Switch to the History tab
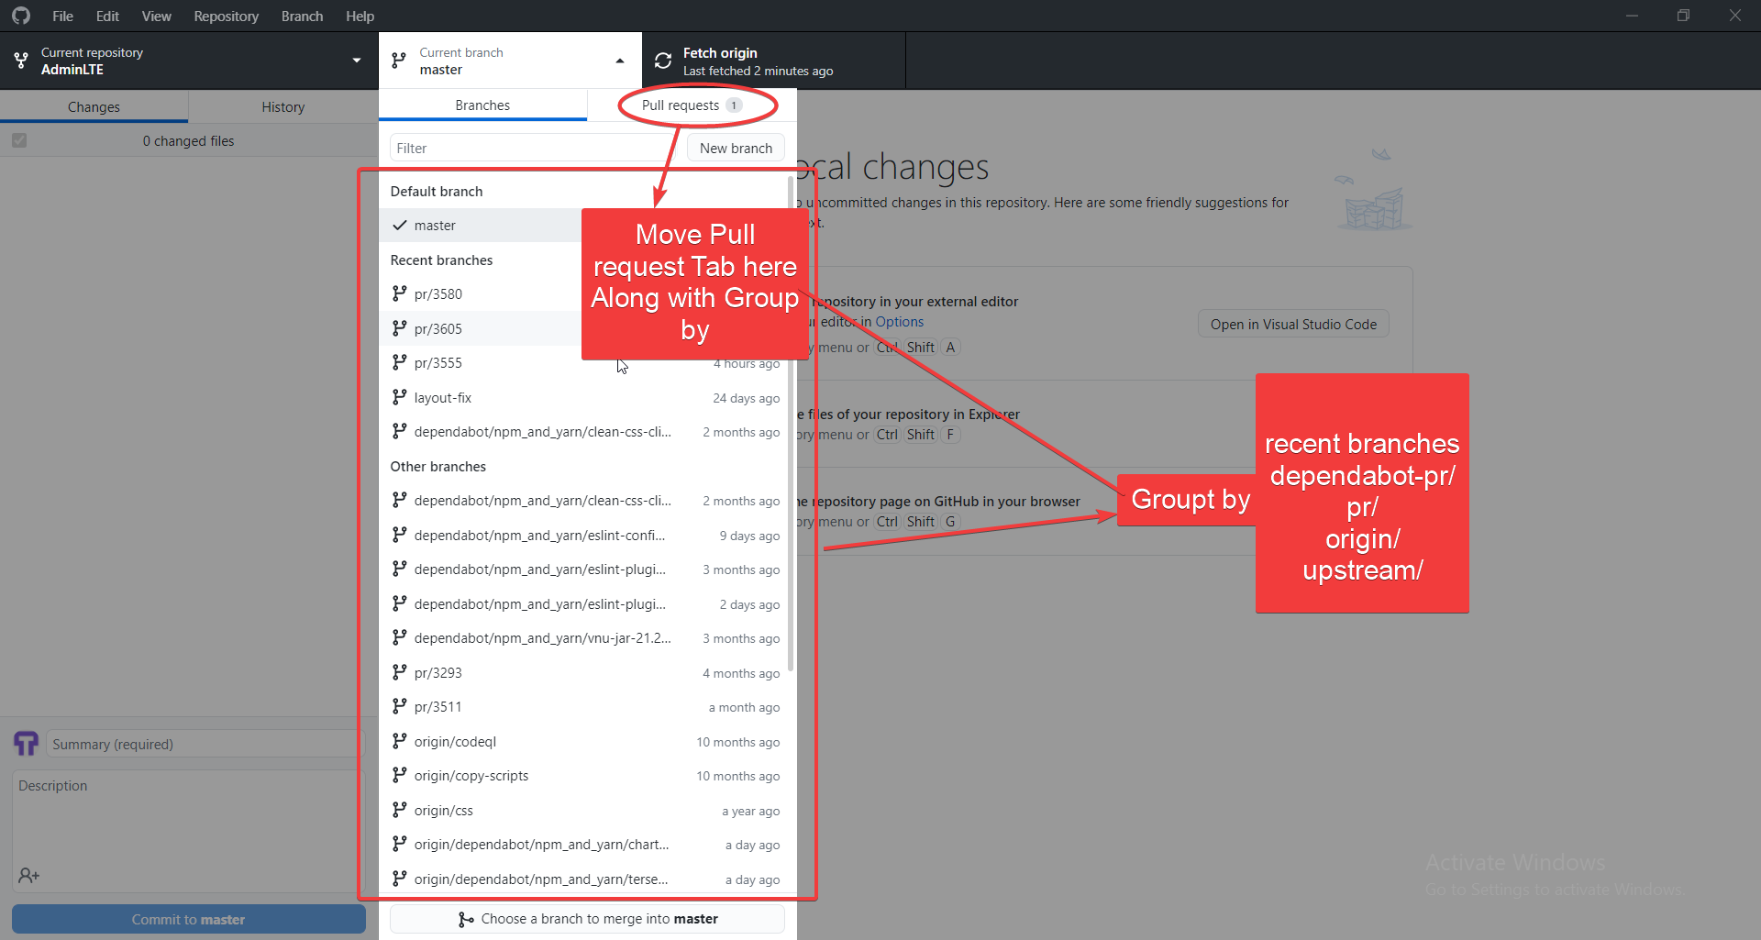The image size is (1761, 940). tap(282, 105)
